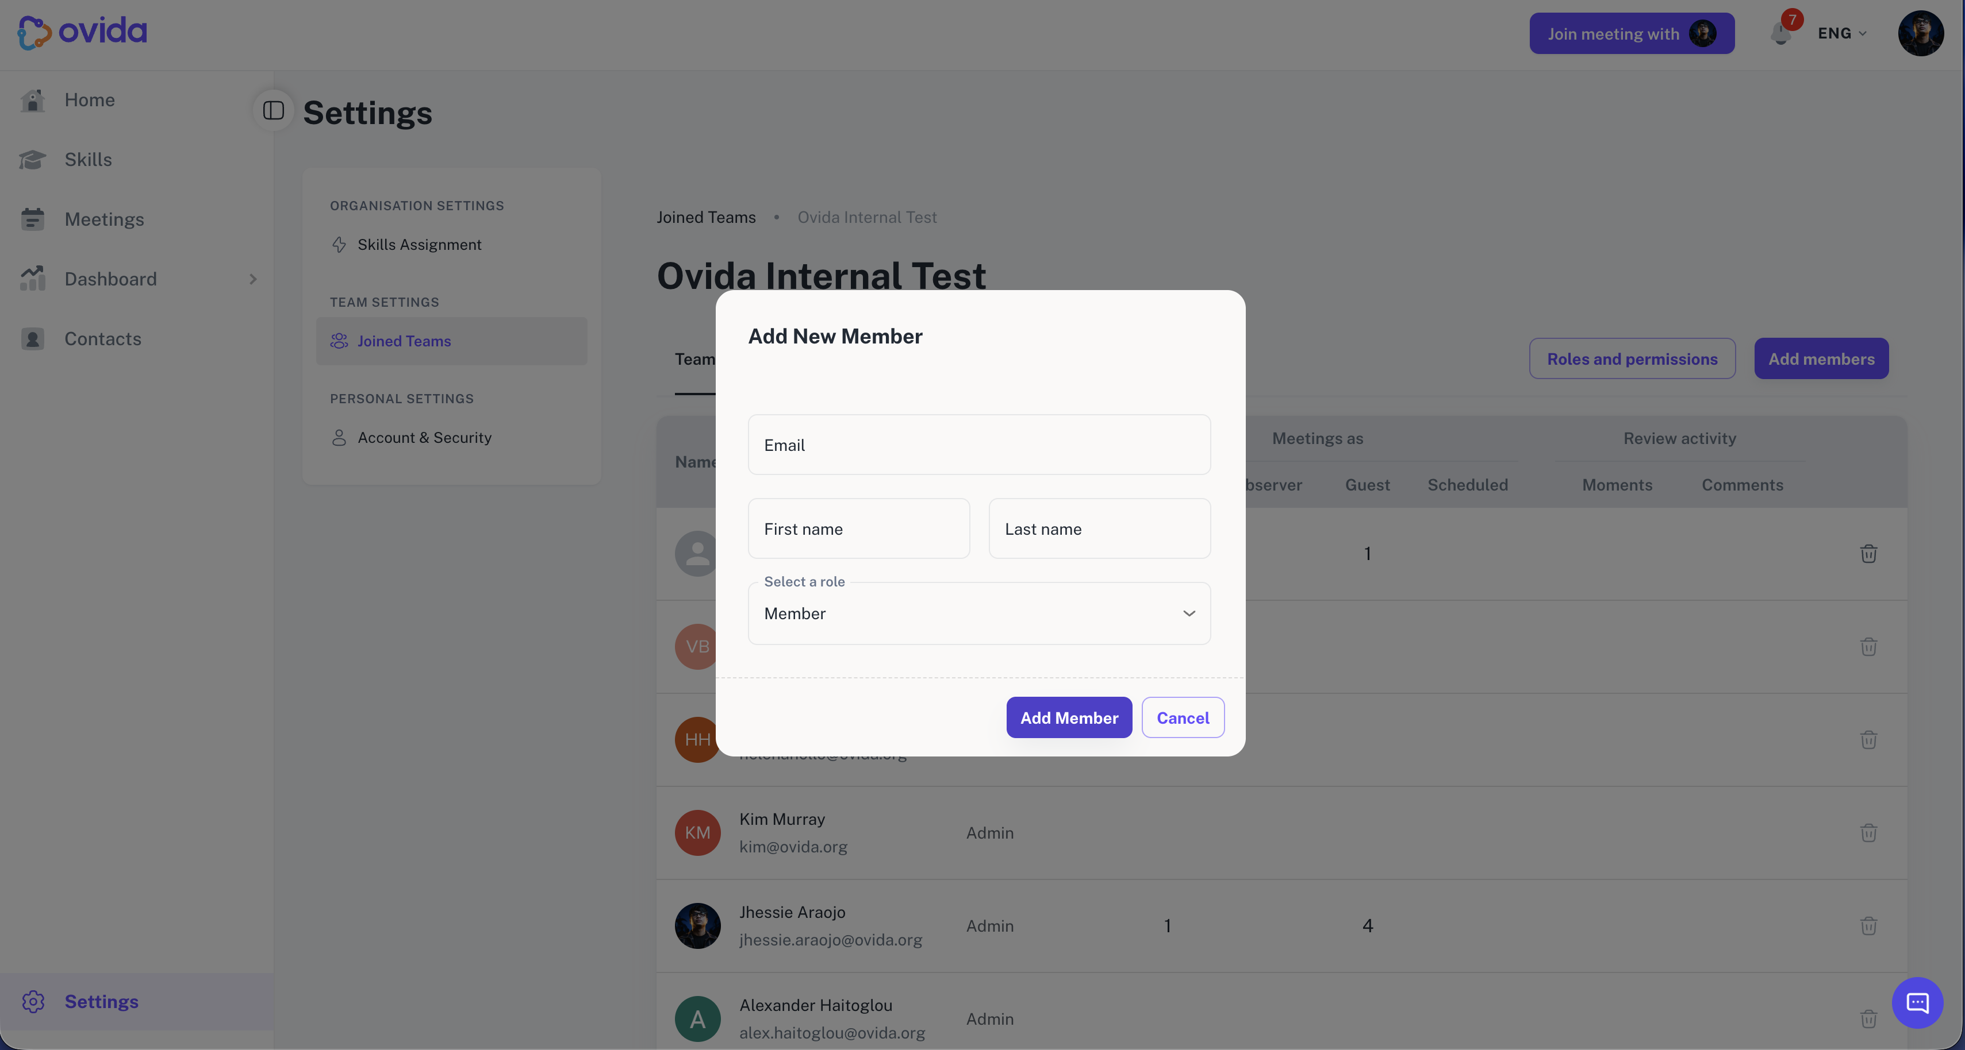Click Alexander Haitoglou's green A avatar
This screenshot has height=1050, width=1965.
click(697, 1019)
